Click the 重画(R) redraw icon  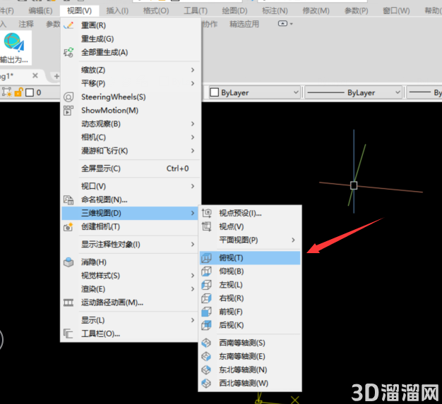pyautogui.click(x=68, y=25)
